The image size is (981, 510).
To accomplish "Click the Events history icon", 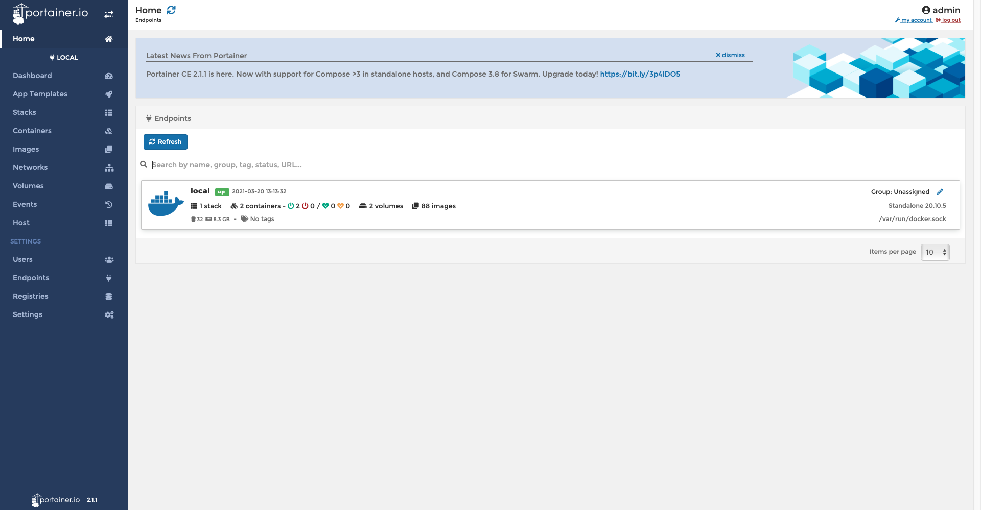I will pos(109,205).
